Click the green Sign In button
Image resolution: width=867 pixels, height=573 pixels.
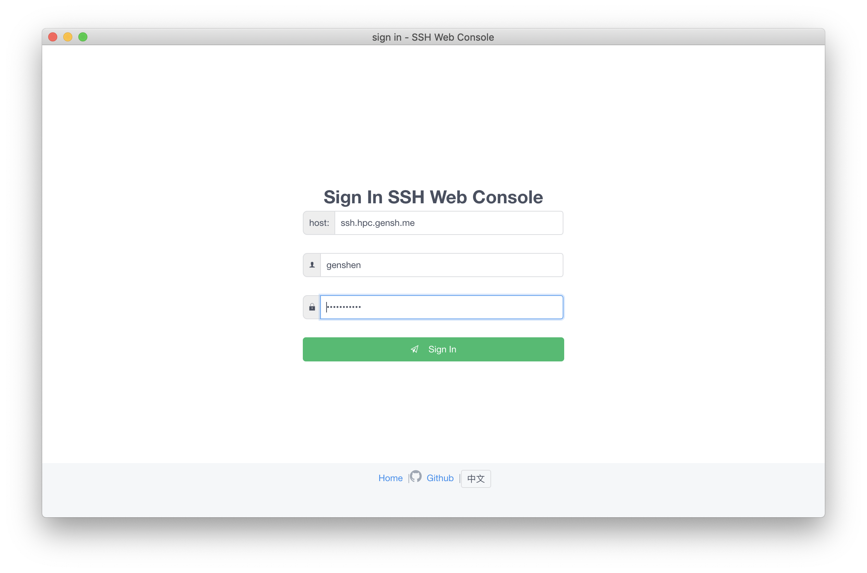(x=433, y=349)
